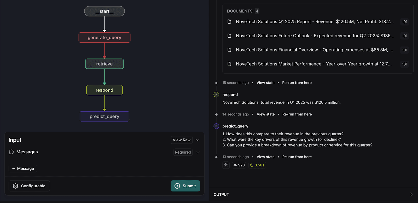Select the retrieve graph node

[x=104, y=64]
